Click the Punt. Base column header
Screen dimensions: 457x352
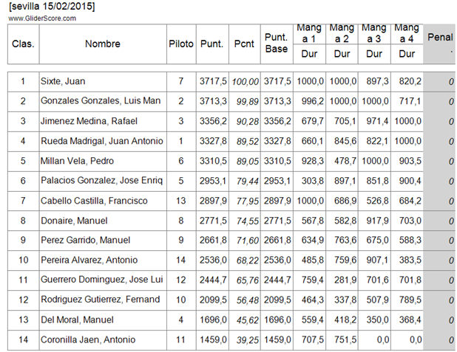click(x=277, y=44)
